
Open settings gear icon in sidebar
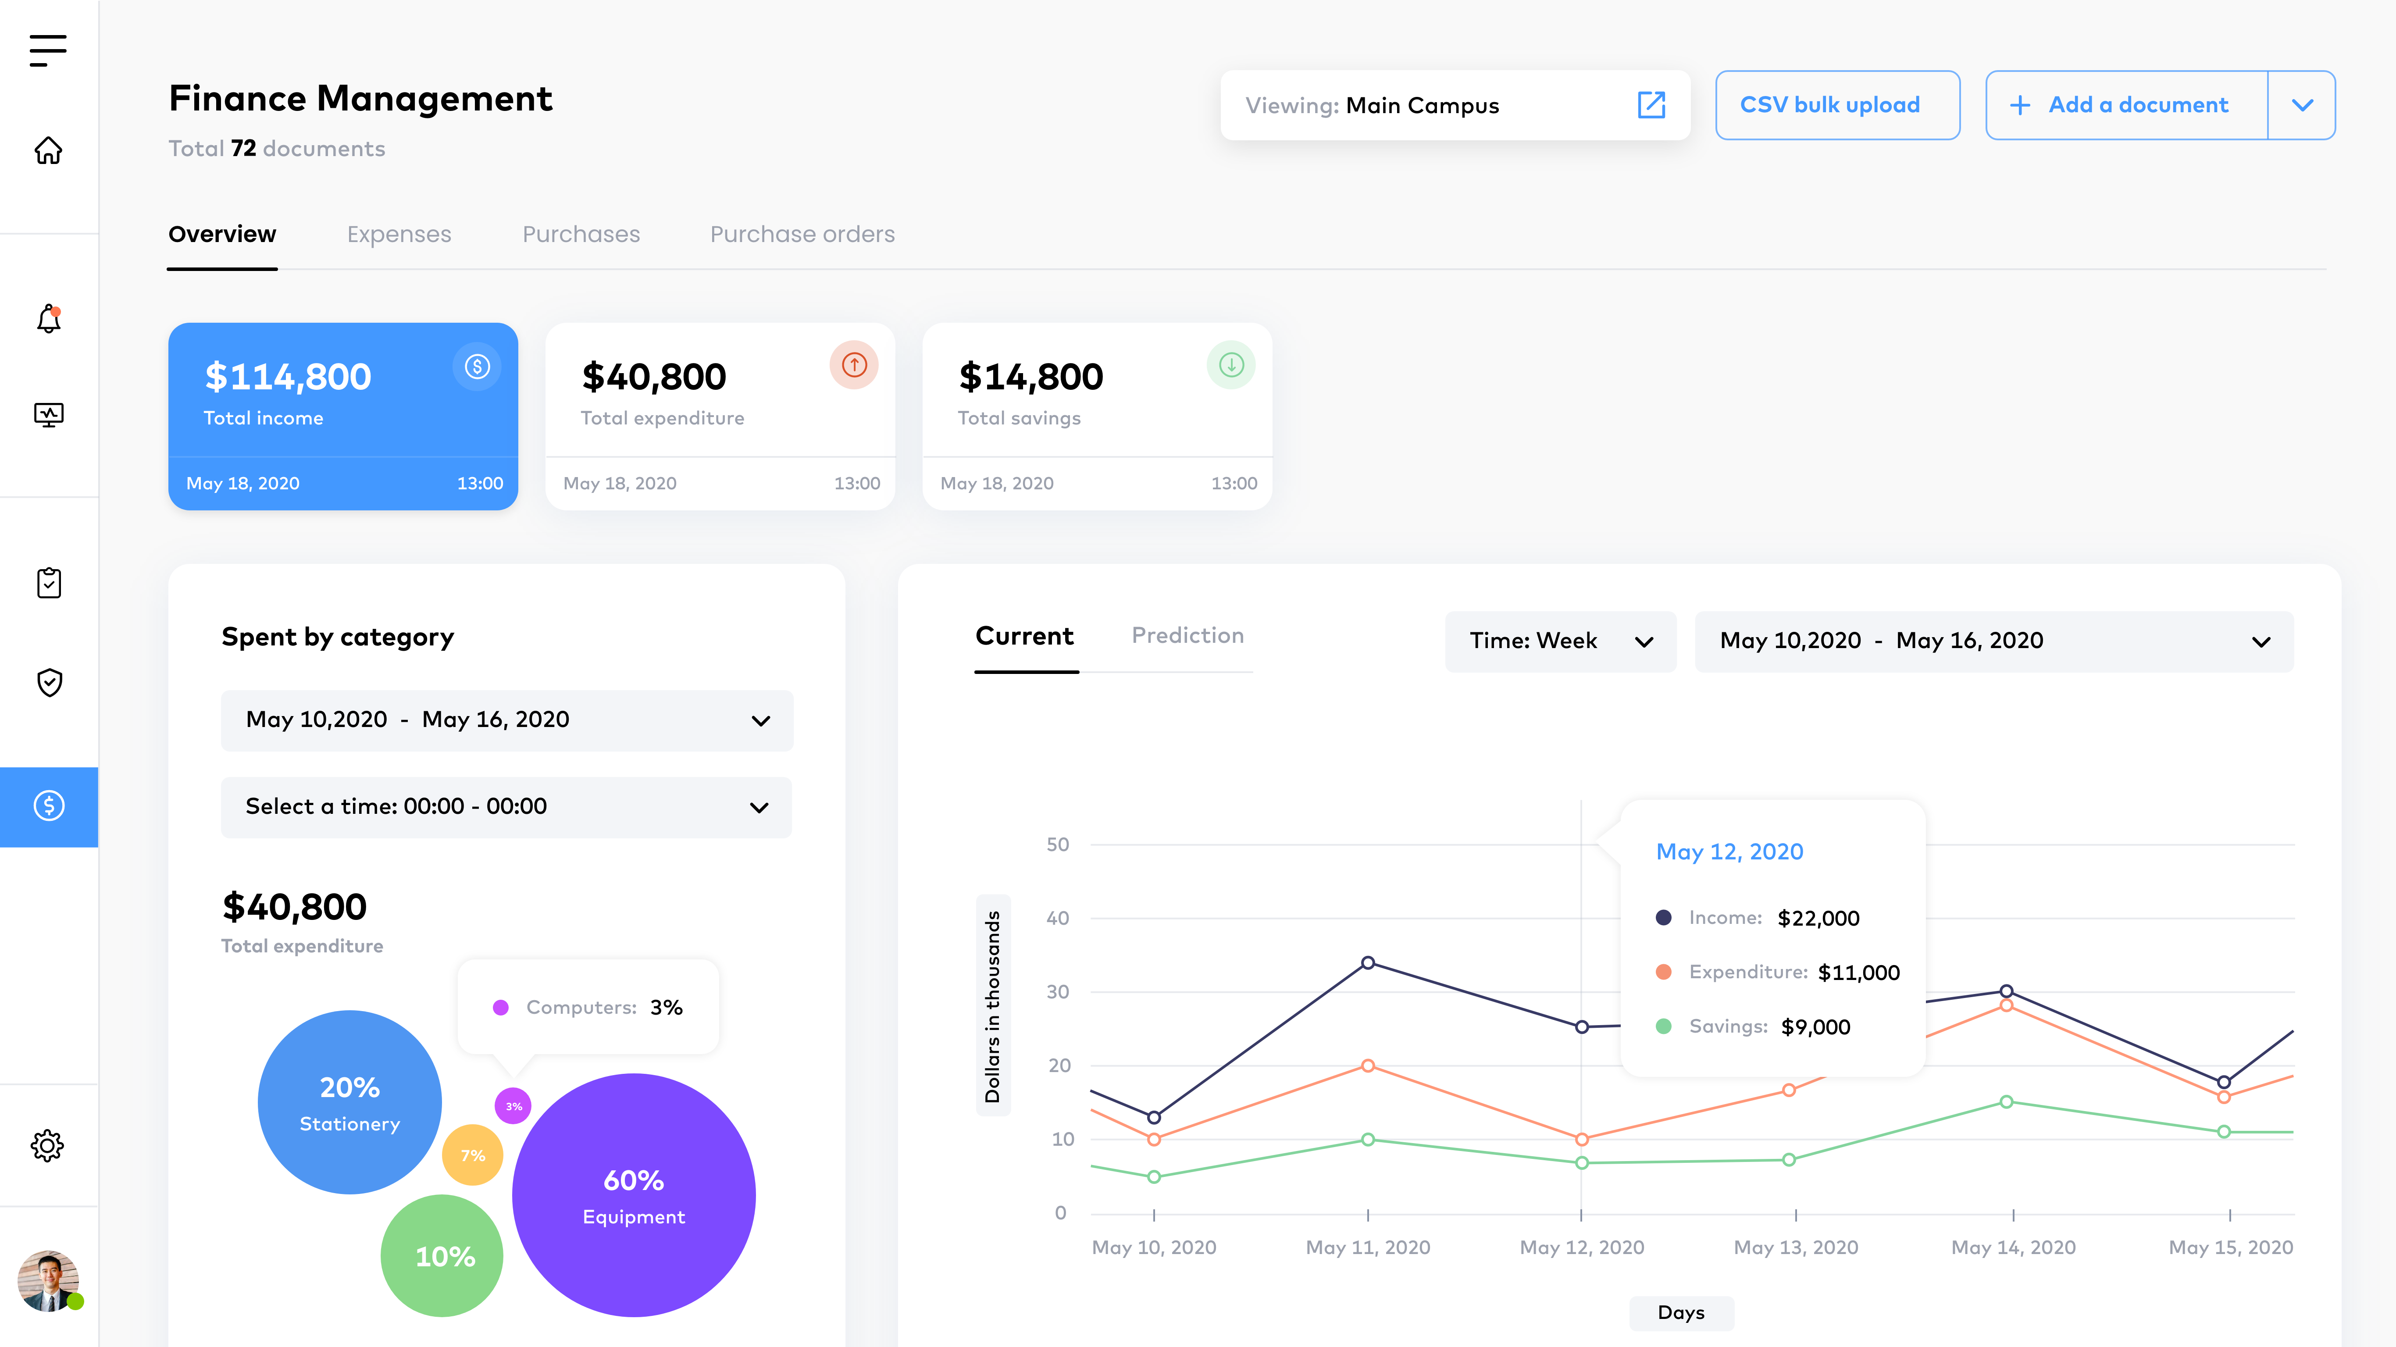(47, 1145)
